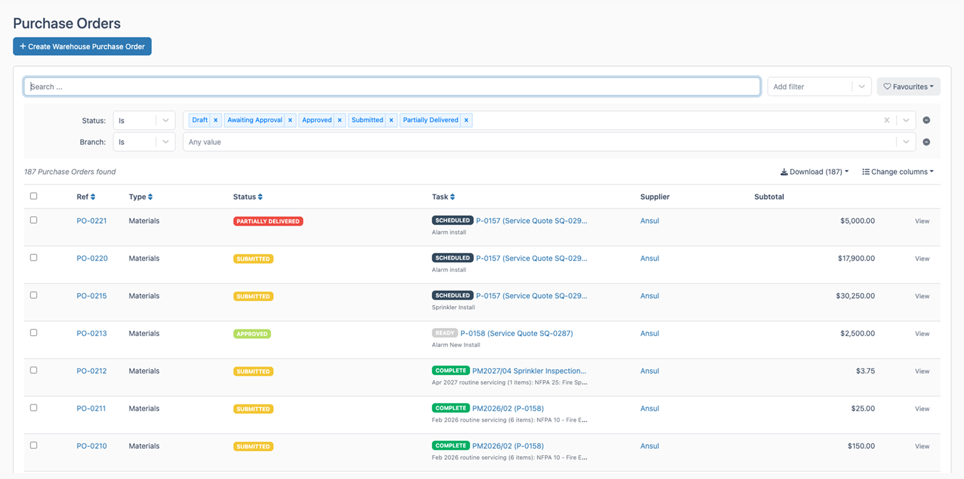
Task: Click the Submitted badge on PO-0220
Action: click(253, 259)
